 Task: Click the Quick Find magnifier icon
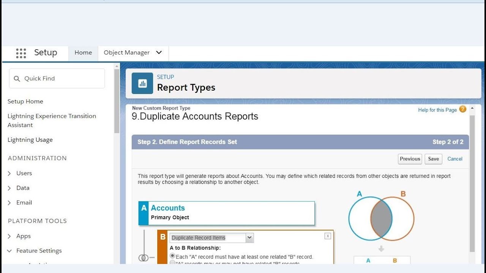[17, 78]
